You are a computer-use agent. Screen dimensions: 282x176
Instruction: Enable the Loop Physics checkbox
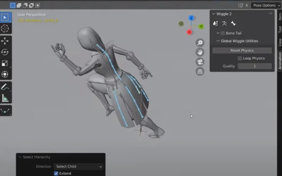click(x=240, y=58)
